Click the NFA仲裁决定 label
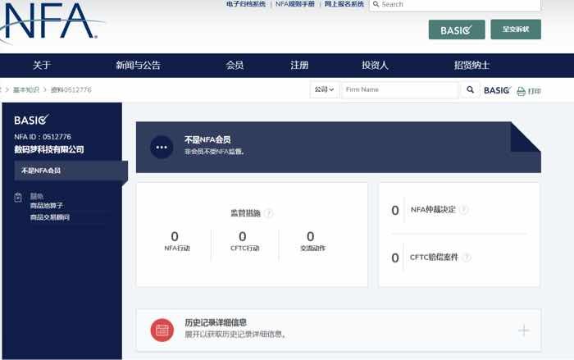This screenshot has width=574, height=360. pyautogui.click(x=434, y=210)
